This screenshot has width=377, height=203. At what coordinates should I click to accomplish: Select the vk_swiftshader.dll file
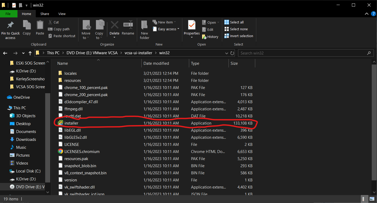coord(80,187)
